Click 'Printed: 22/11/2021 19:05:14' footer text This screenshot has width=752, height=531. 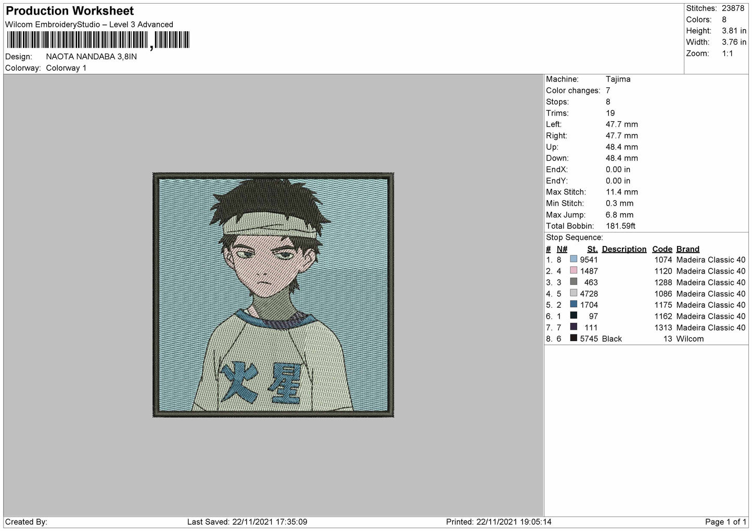[x=499, y=522]
